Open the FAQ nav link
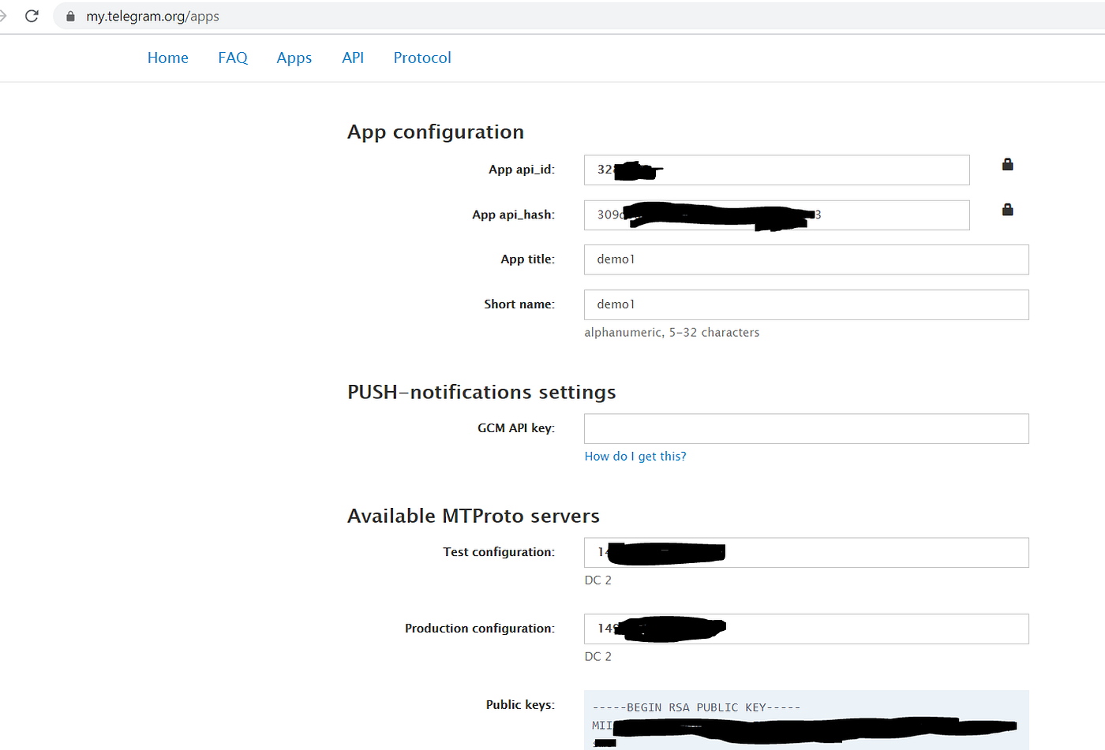 point(233,58)
